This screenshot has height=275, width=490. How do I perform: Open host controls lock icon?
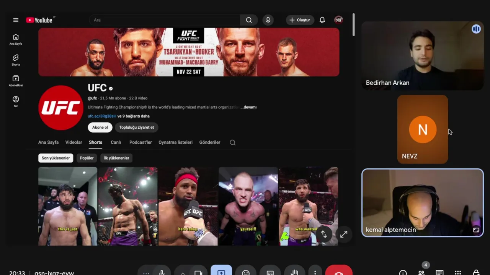pos(476,273)
